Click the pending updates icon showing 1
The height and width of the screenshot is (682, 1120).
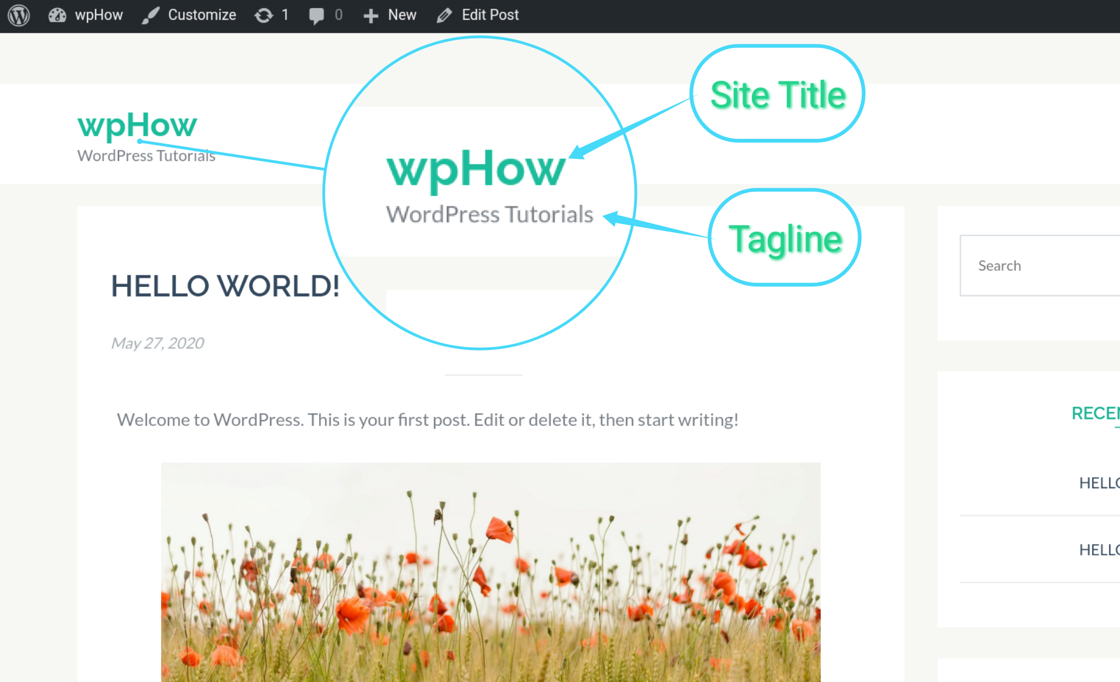coord(271,15)
